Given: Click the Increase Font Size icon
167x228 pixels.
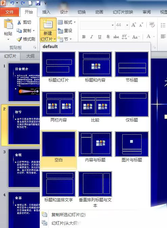Looking at the screenshot, I should [x=134, y=25].
